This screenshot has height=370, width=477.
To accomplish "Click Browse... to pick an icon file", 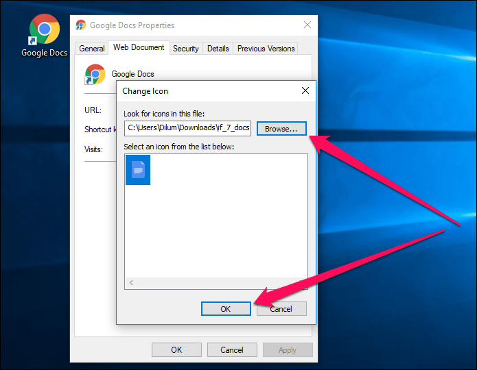I will point(281,129).
